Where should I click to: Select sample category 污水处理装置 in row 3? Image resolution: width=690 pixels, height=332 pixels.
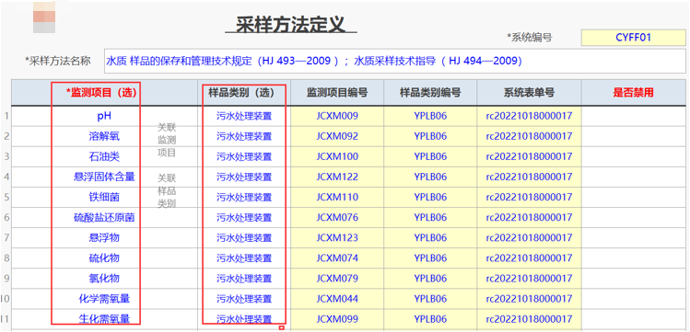pyautogui.click(x=244, y=156)
